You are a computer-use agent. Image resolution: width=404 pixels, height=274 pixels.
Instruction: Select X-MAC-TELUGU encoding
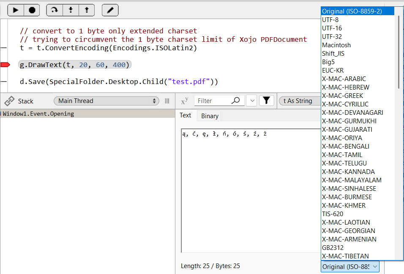click(x=358, y=163)
